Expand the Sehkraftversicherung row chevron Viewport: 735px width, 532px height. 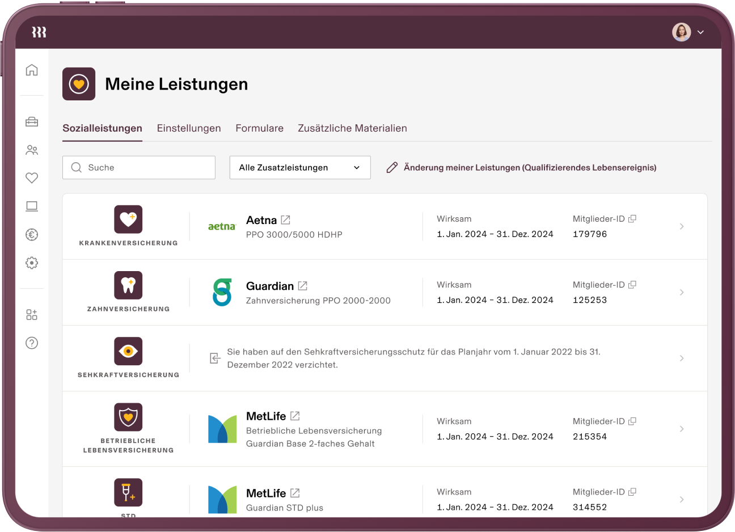(682, 358)
